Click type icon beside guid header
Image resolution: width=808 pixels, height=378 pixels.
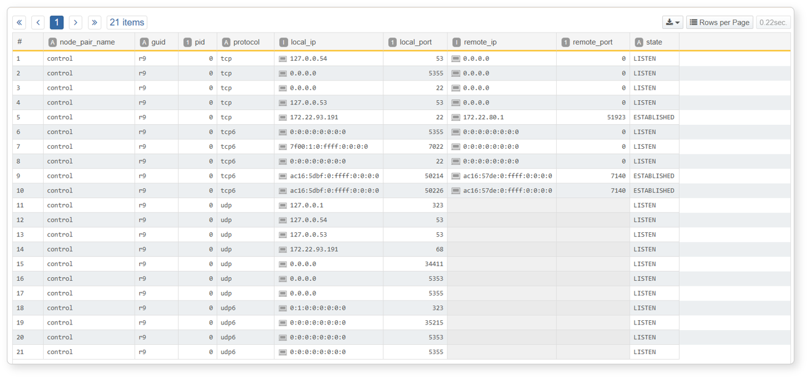coord(144,42)
